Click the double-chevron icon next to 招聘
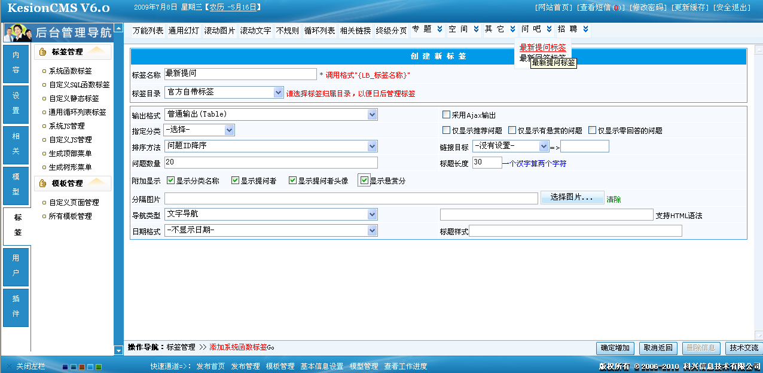Screen dimensions: 763x373 [585, 29]
